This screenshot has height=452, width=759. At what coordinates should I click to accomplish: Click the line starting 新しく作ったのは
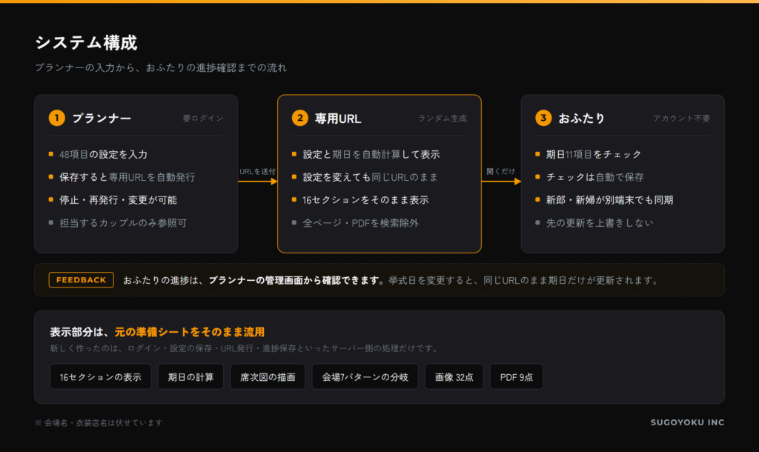pos(245,348)
